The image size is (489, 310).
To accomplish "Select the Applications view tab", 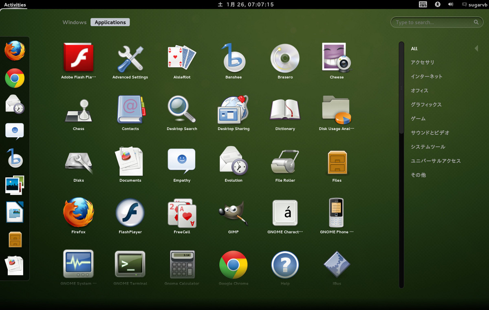I will (110, 22).
